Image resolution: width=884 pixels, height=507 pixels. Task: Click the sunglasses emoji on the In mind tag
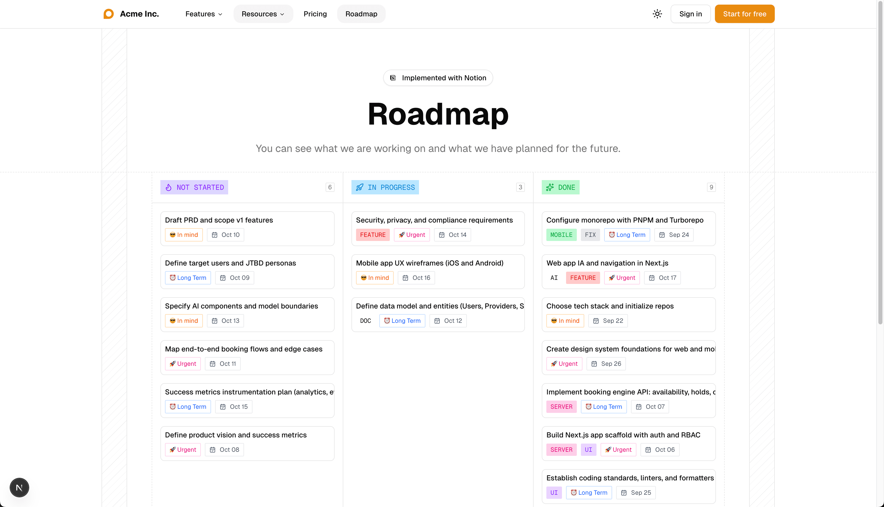tap(173, 235)
